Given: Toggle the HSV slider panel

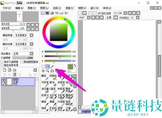Looking at the screenshot, I should (52, 13).
